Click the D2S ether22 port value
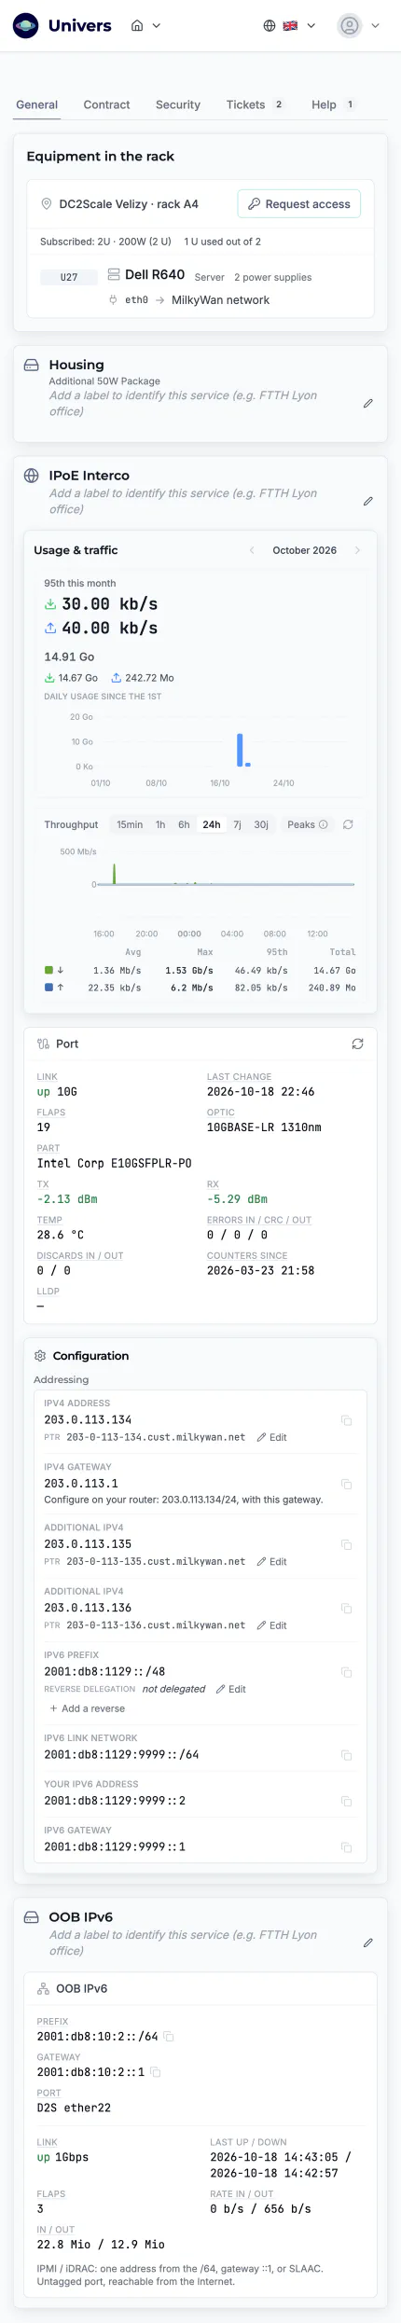The image size is (401, 2323). [x=74, y=2108]
